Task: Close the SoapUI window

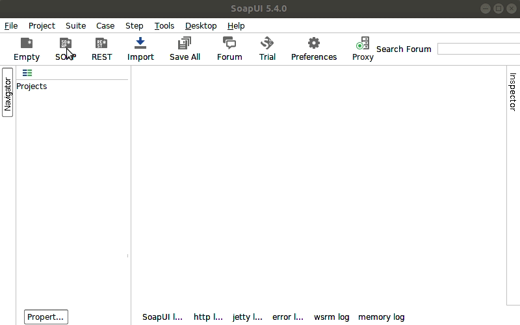Action: pyautogui.click(x=512, y=8)
